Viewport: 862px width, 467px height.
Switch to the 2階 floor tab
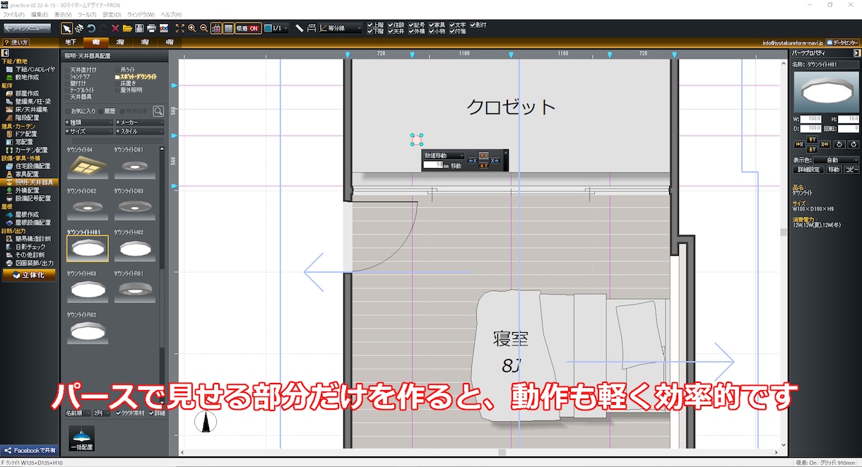coord(120,42)
